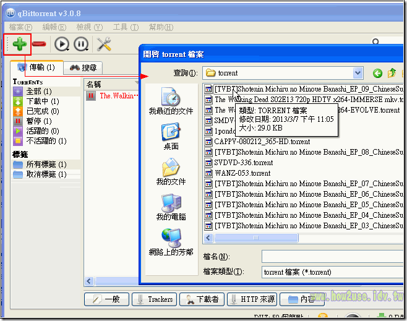
Task: Select the 下載中 (1) filter
Action: (42, 101)
